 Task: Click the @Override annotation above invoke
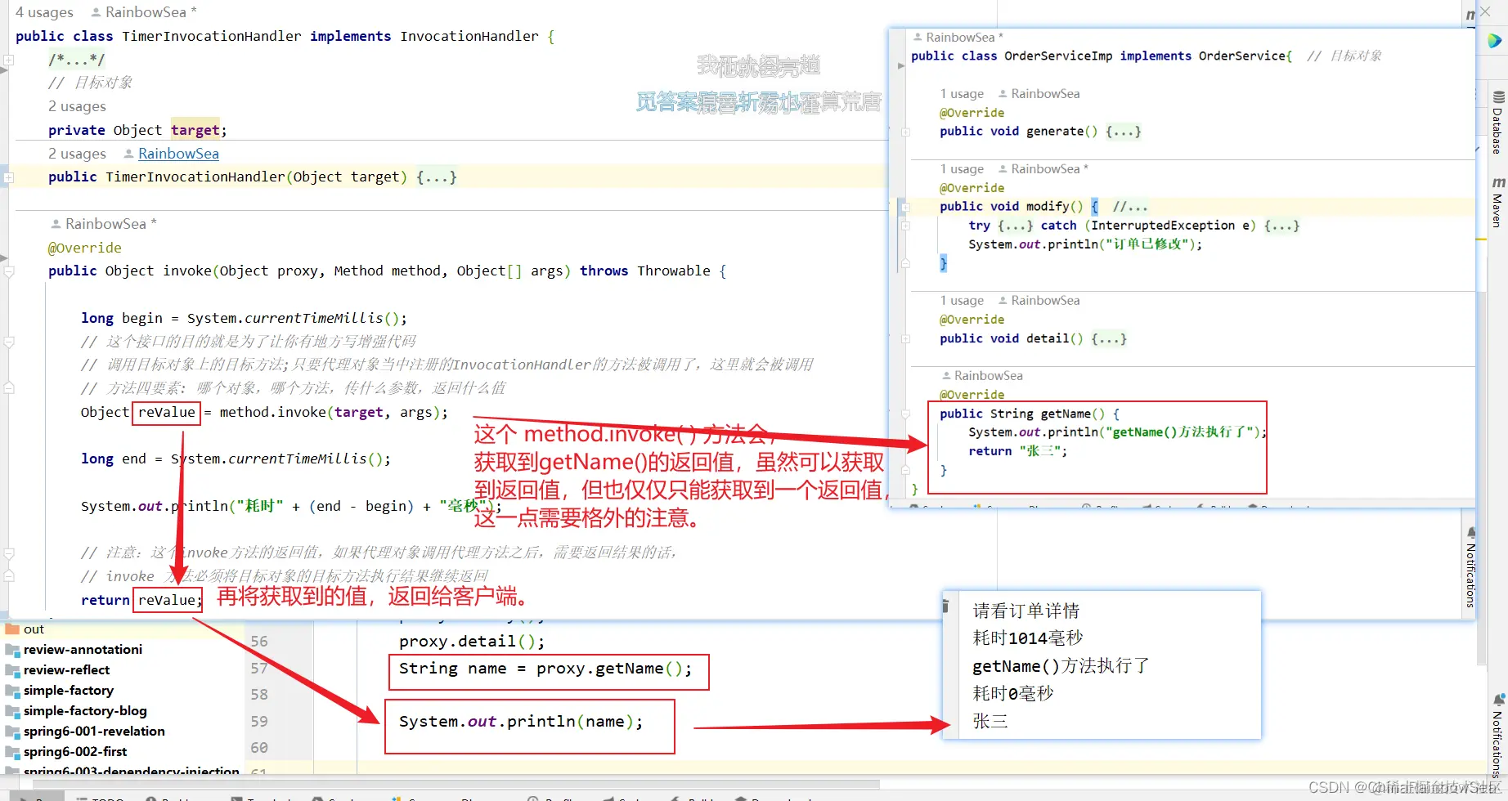tap(85, 248)
